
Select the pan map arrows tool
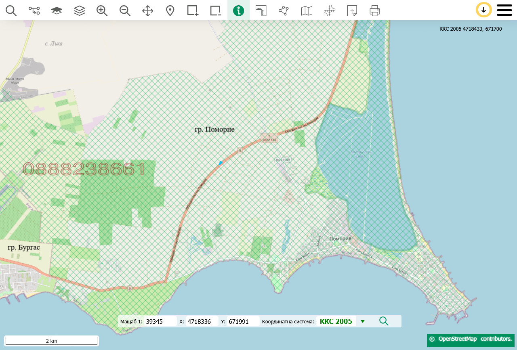[147, 10]
